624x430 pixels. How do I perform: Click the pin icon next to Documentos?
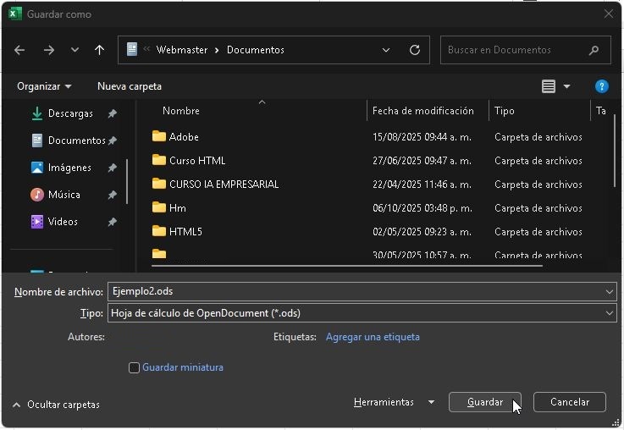113,141
